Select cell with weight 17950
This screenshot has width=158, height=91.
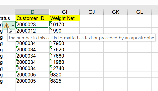click(x=65, y=44)
